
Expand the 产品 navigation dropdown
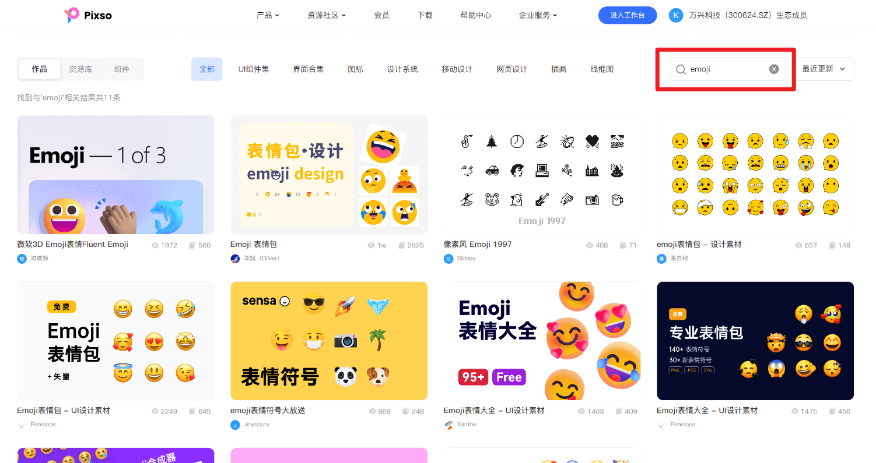268,15
